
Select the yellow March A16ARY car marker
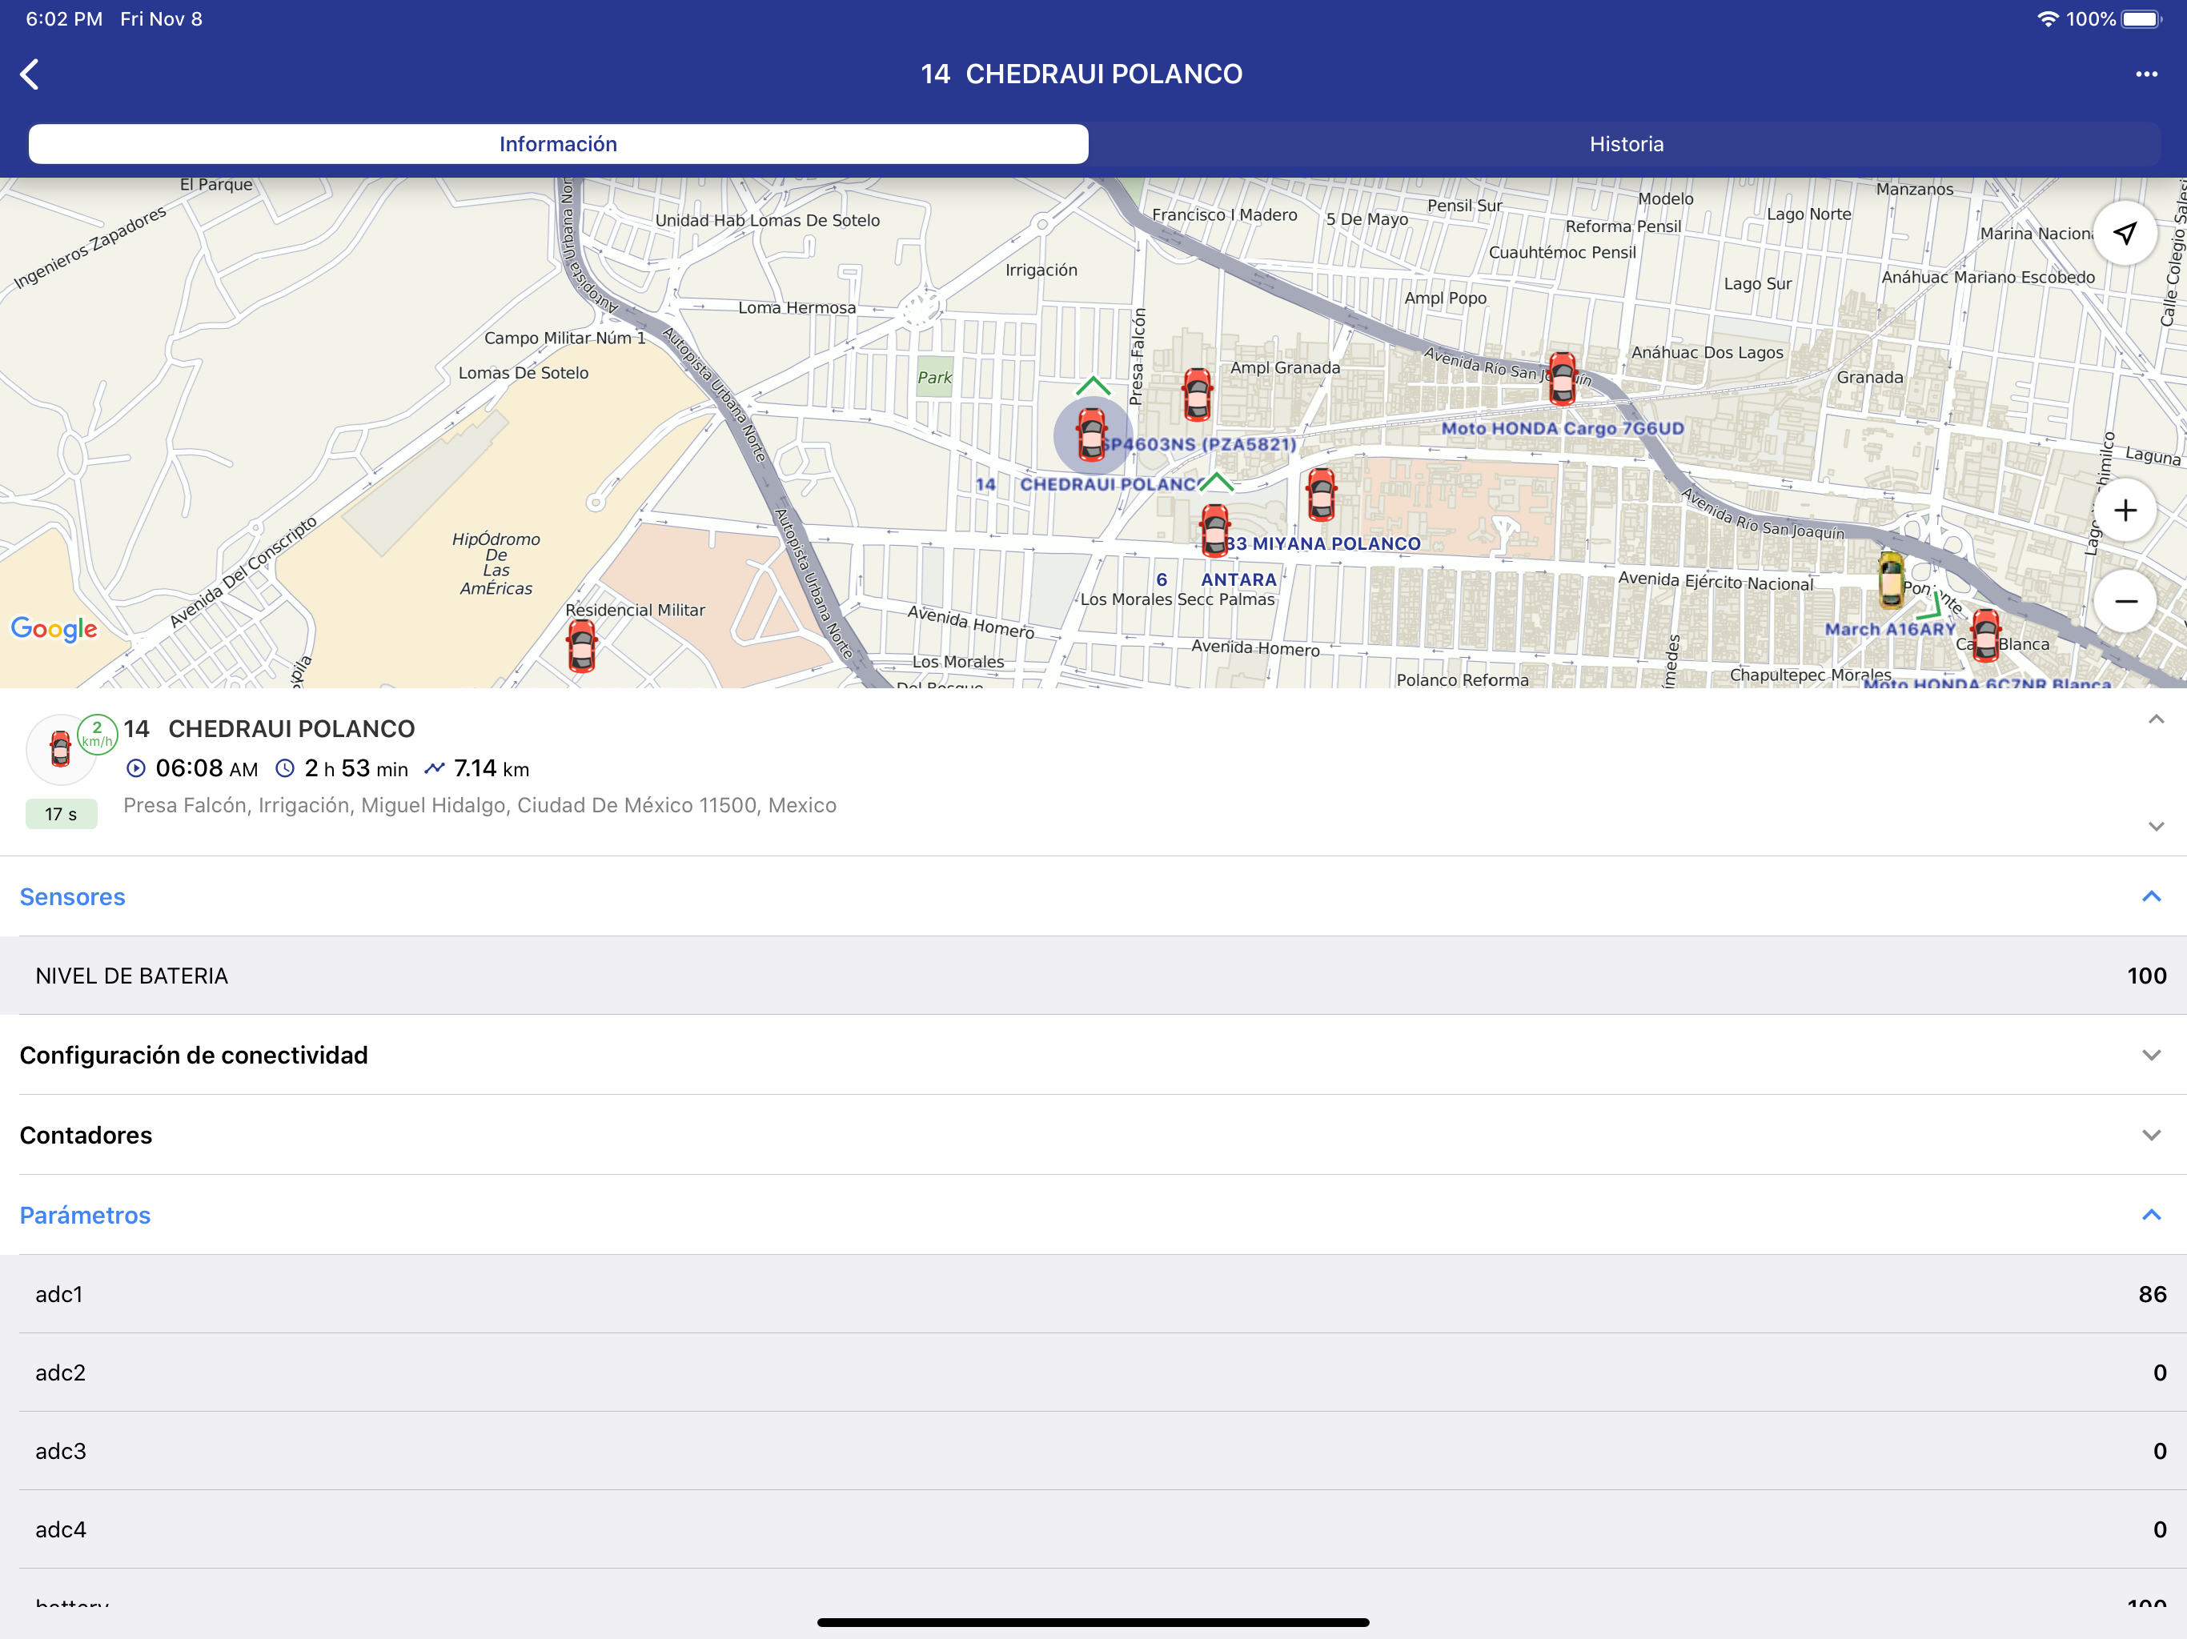point(1890,579)
